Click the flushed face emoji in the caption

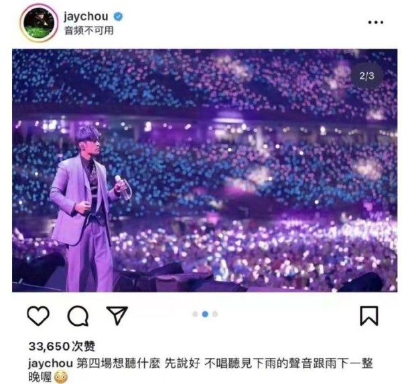pos(60,377)
